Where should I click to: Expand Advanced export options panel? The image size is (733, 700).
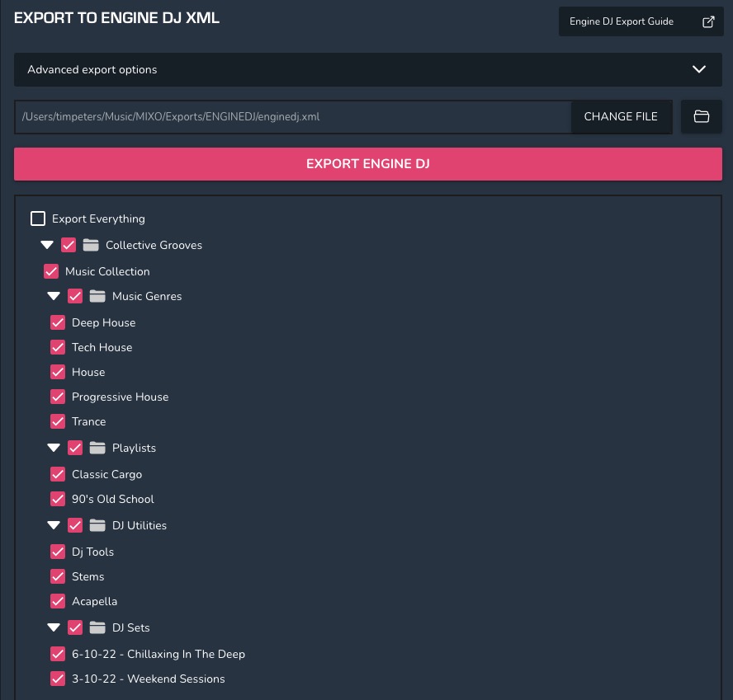(698, 70)
